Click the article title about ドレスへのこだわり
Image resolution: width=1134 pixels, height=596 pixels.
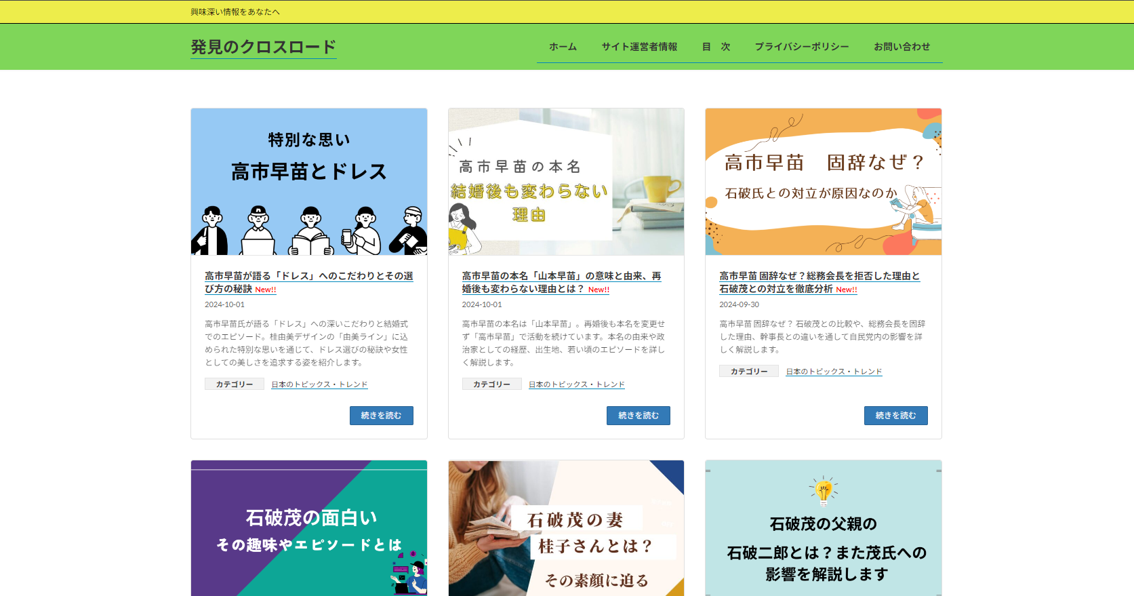308,282
